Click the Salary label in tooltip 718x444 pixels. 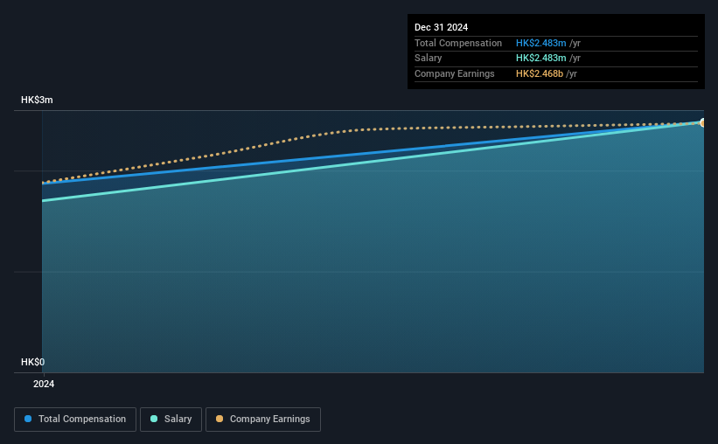[429, 59]
